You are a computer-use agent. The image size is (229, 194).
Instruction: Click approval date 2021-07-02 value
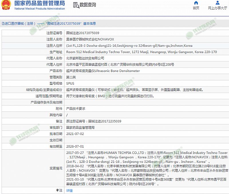click(x=75, y=134)
